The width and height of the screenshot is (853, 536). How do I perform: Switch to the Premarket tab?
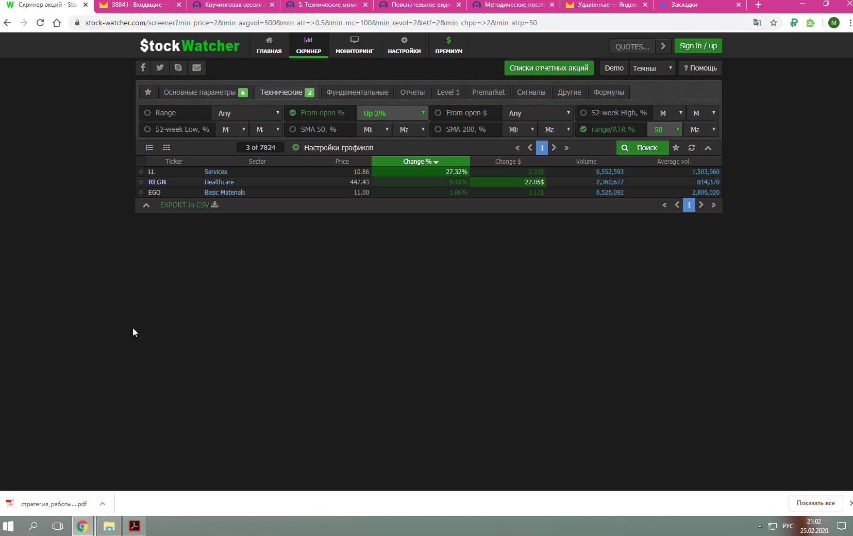[488, 92]
